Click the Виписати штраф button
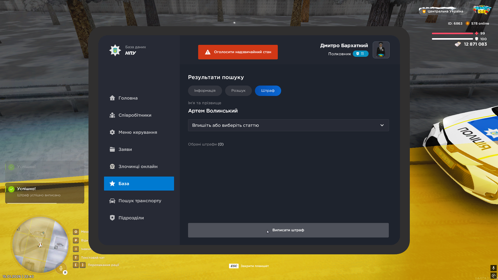The image size is (498, 280). point(288,230)
